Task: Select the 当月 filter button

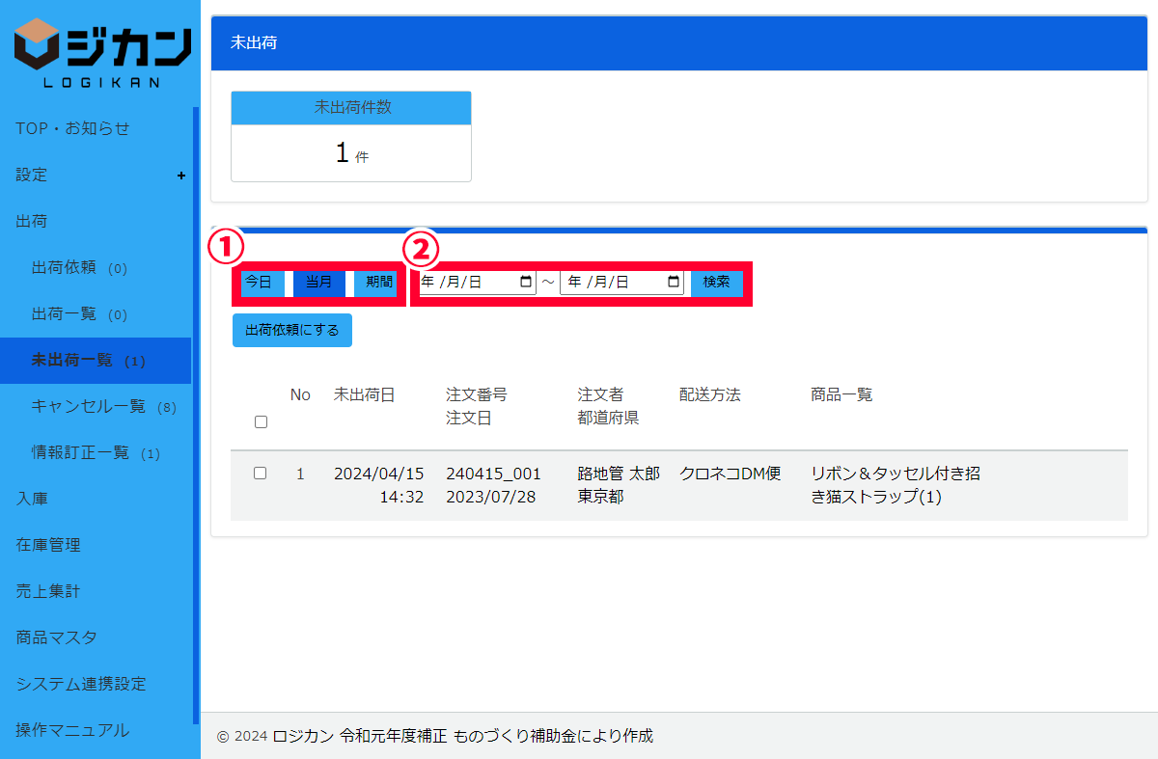Action: (319, 283)
